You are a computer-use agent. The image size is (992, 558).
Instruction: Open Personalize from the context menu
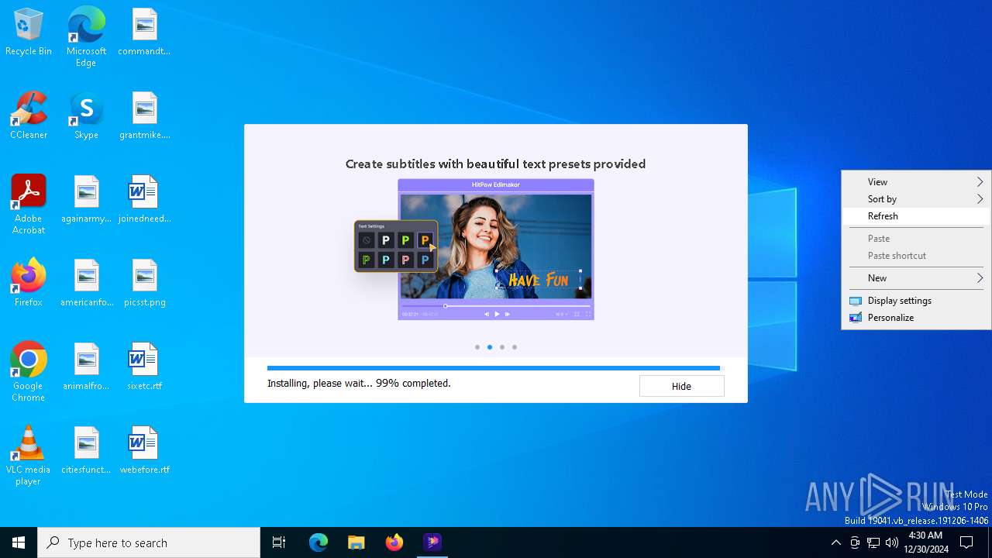coord(916,318)
